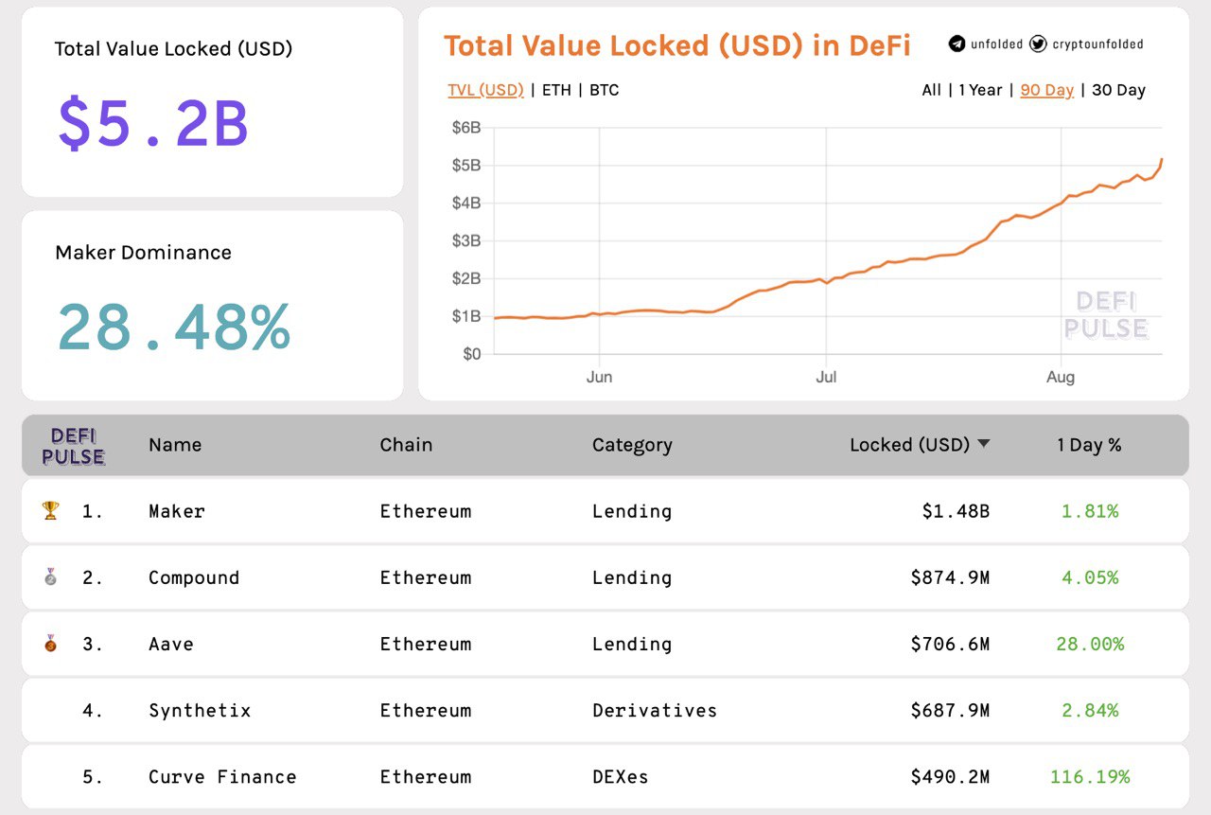Select the 90 Day time range

pyautogui.click(x=1046, y=90)
